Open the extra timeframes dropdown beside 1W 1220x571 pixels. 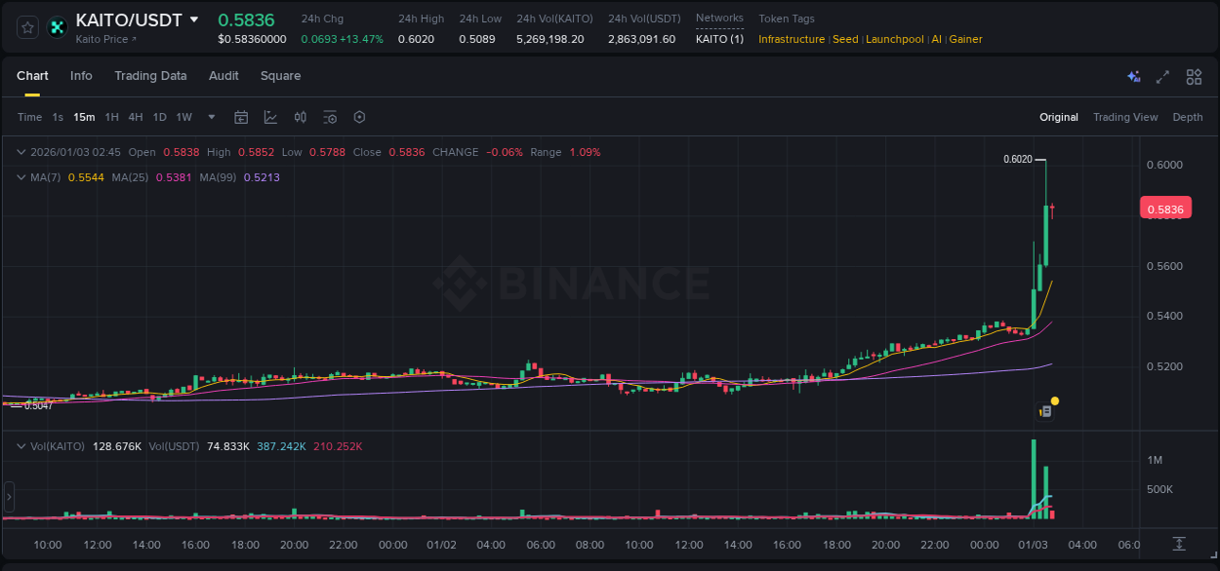(x=210, y=117)
